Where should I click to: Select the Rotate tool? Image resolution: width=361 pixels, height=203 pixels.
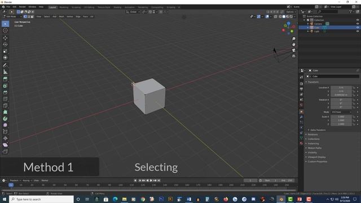tap(5, 45)
